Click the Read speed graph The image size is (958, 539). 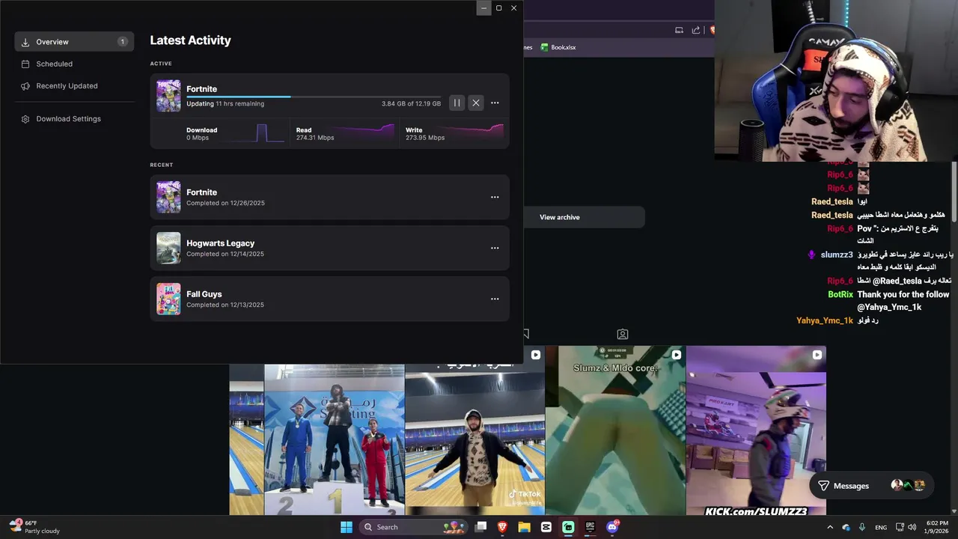[x=364, y=133]
